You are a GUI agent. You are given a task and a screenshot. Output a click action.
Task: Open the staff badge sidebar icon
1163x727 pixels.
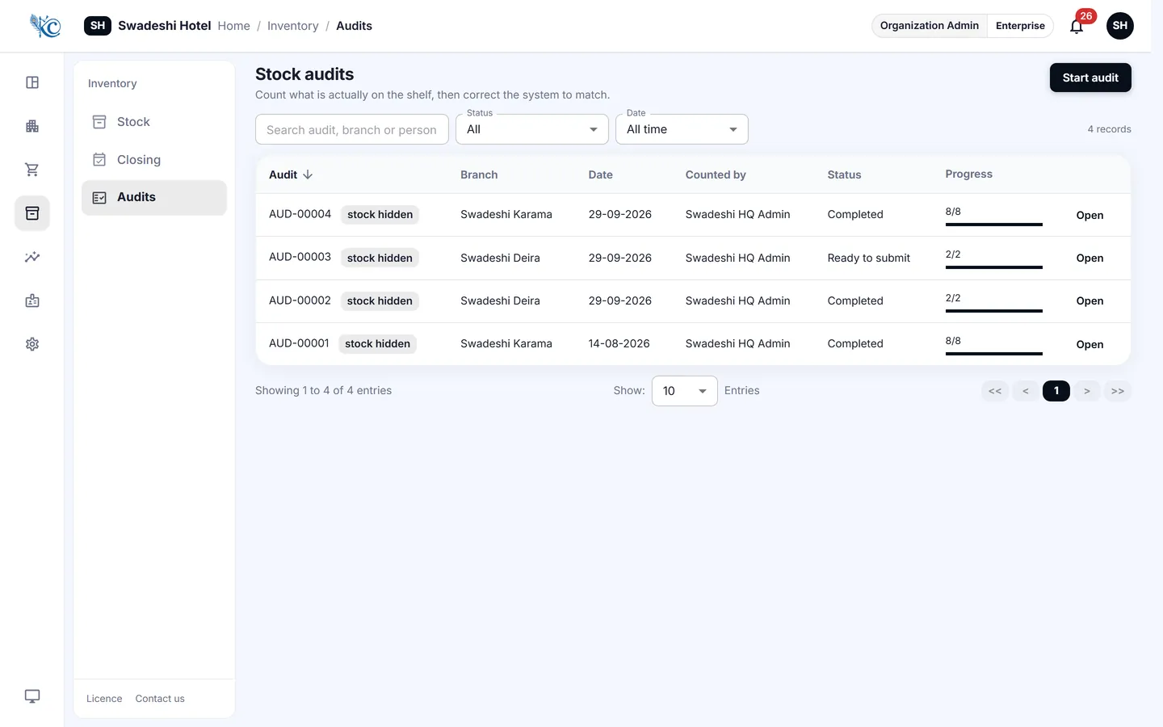32,300
